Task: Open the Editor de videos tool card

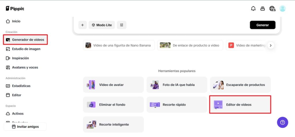Action: coord(240,105)
